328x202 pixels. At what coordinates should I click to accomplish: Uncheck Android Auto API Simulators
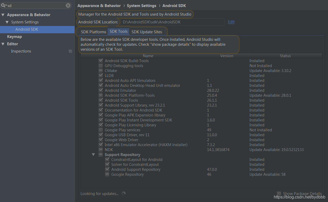click(101, 81)
